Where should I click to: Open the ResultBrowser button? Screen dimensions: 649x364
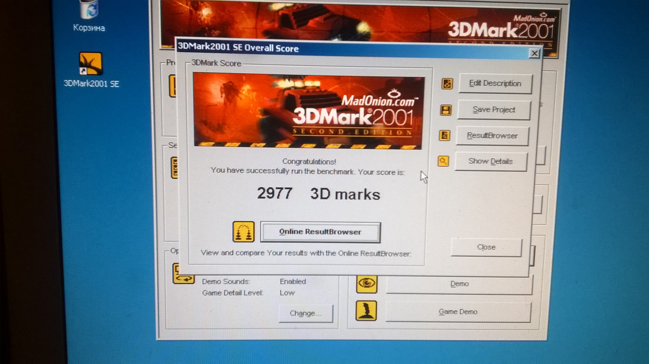pos(492,136)
